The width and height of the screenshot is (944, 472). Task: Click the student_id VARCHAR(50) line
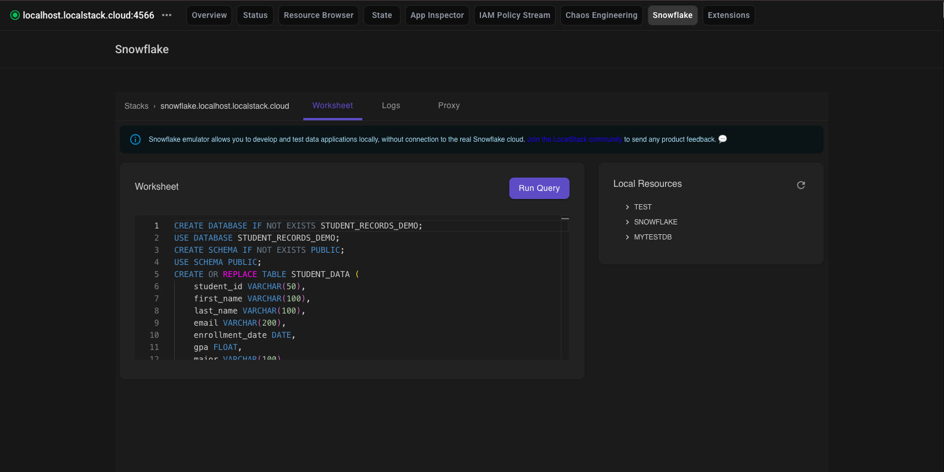point(249,286)
